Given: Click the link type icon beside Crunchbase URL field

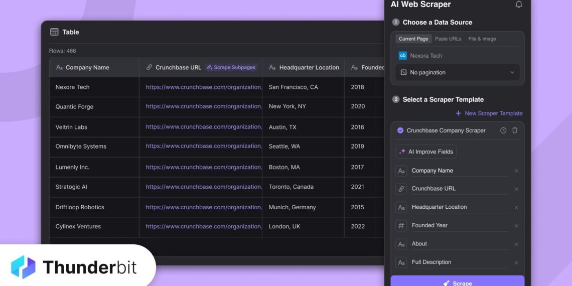Looking at the screenshot, I should point(401,189).
